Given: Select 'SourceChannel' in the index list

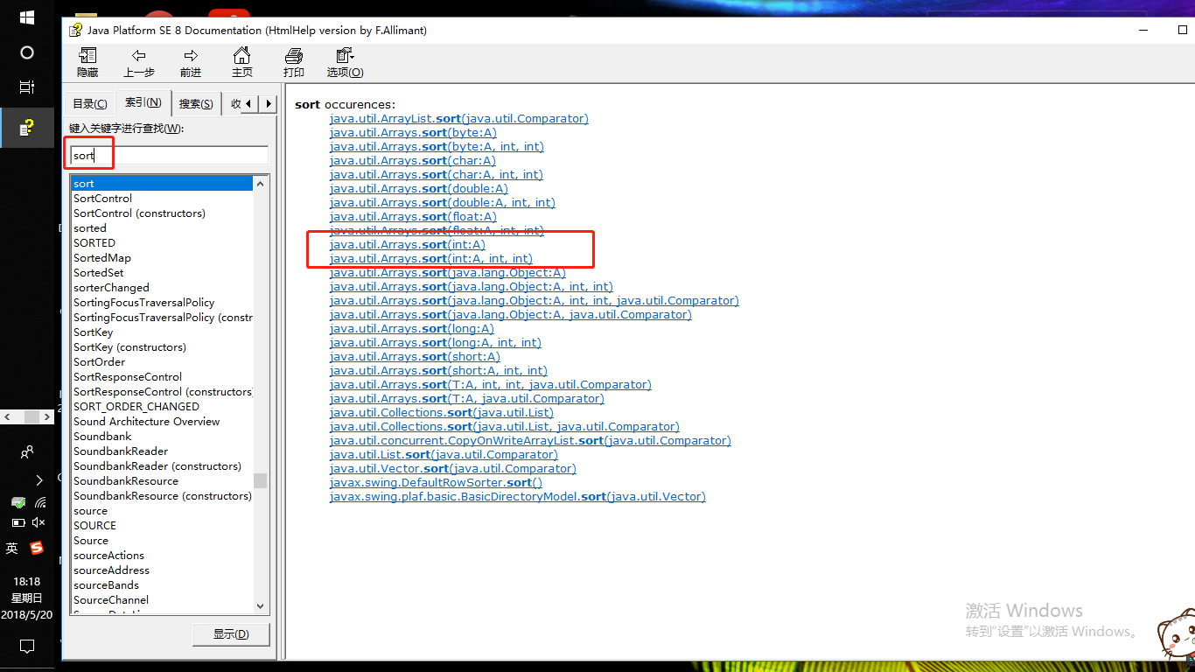Looking at the screenshot, I should (111, 600).
